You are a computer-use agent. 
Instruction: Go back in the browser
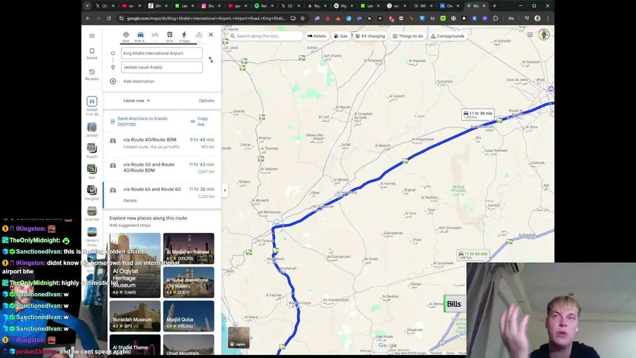[x=88, y=18]
